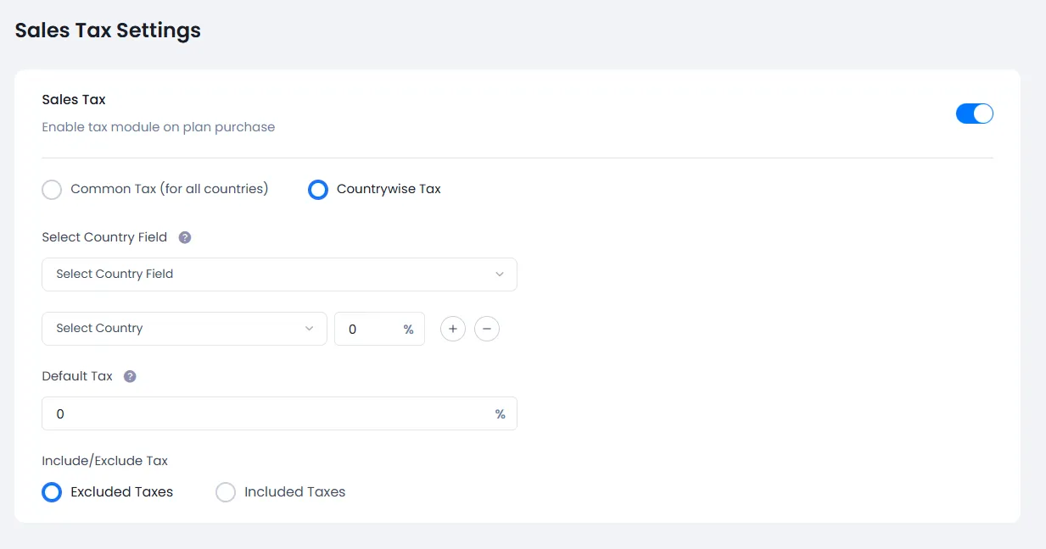Click the chevron arrow in Select Country Field box
This screenshot has height=549, width=1046.
[500, 274]
